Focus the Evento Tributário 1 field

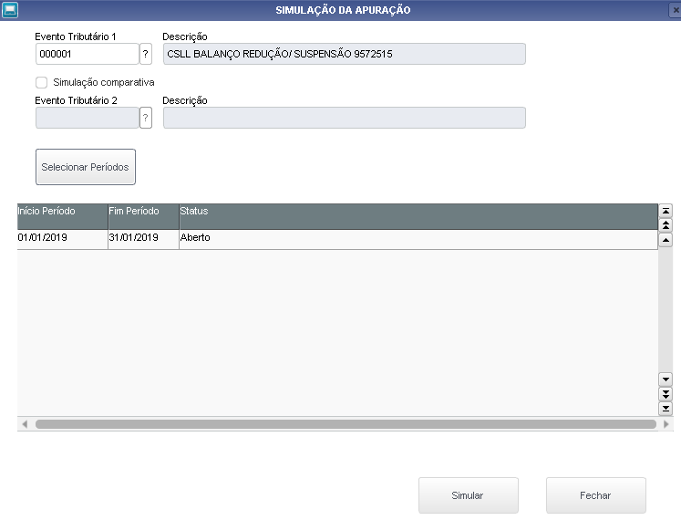click(87, 54)
